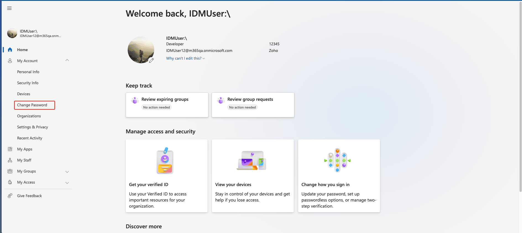Click the devices laptop illustration
The width and height of the screenshot is (522, 233).
[251, 160]
